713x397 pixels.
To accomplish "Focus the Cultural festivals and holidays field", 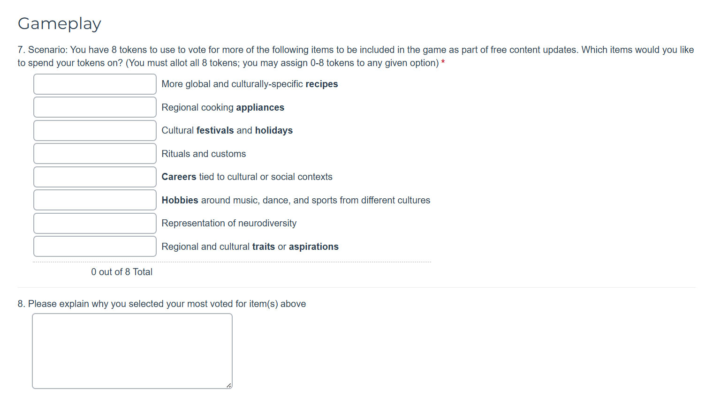I will 95,130.
